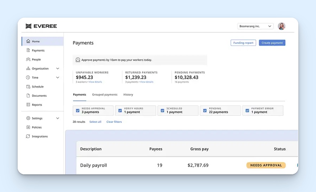Go to Home in the sidebar
The height and width of the screenshot is (192, 316).
[43, 41]
